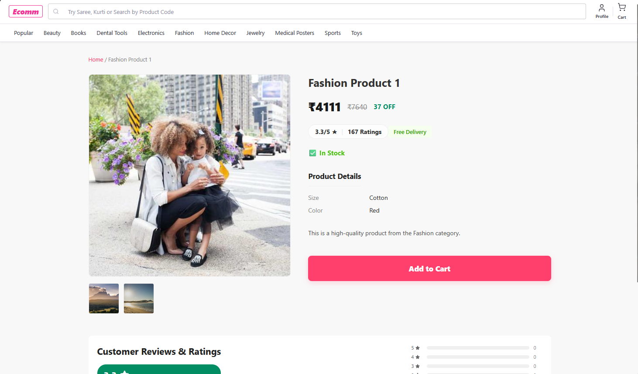This screenshot has width=638, height=374.
Task: Click the search magnifier icon
Action: point(56,12)
